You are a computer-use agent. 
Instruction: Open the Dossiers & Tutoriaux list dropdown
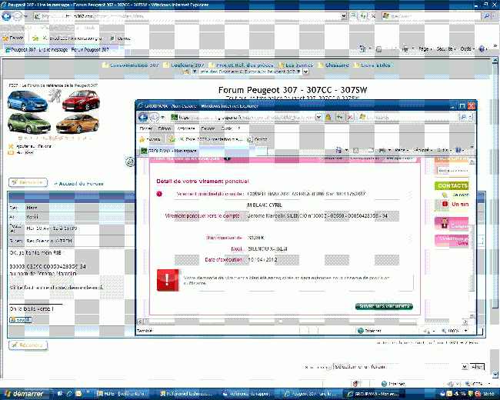[305, 72]
